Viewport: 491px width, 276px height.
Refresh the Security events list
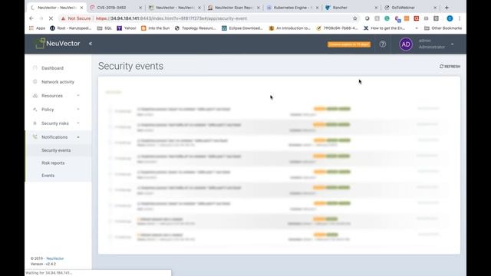(450, 67)
